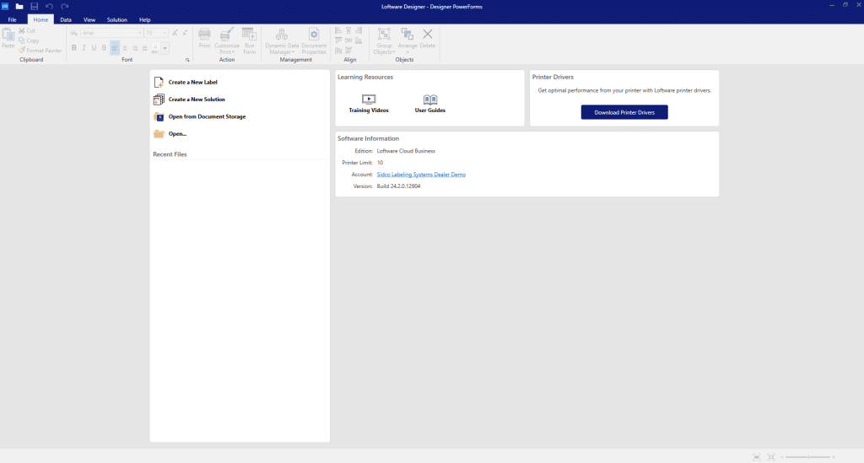
Task: Click the zoom out minus button
Action: pos(782,457)
